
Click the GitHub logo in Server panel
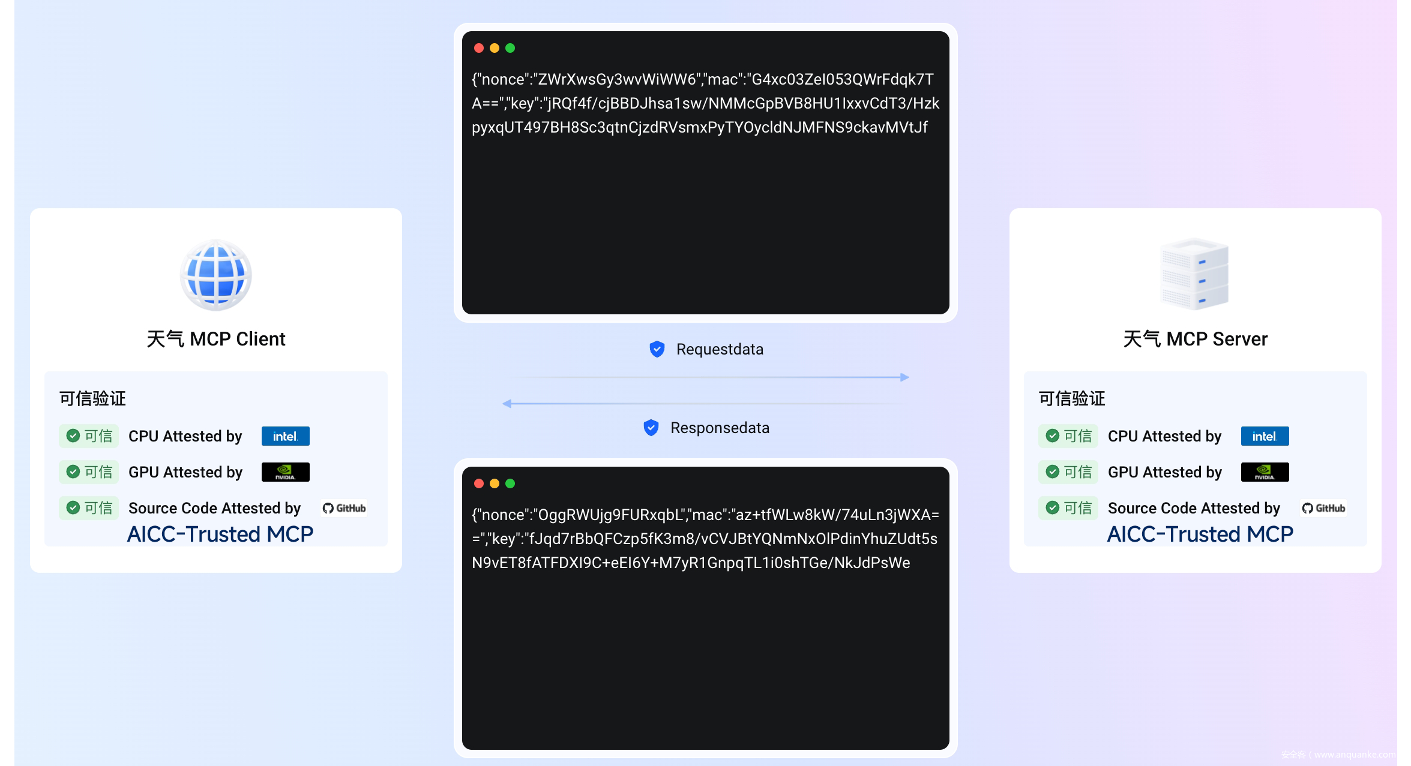(x=1323, y=508)
